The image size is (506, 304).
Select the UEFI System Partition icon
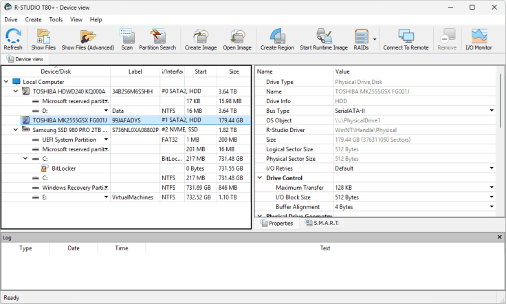coord(36,140)
